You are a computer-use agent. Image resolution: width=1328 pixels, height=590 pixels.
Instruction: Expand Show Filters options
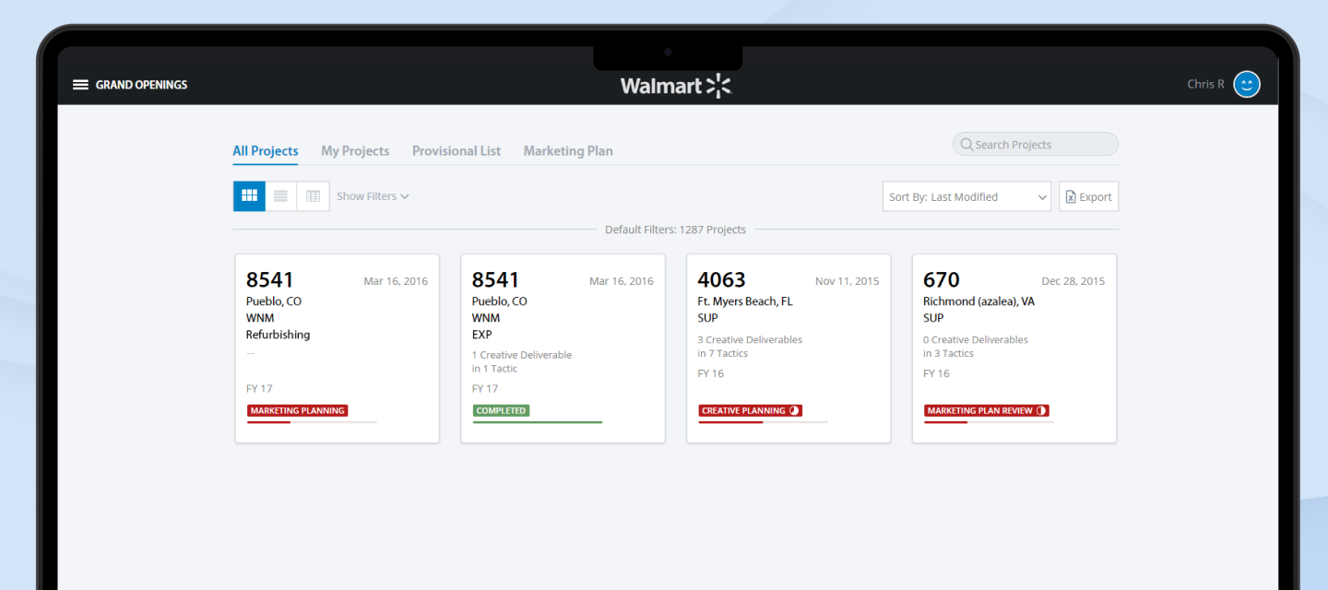[373, 196]
